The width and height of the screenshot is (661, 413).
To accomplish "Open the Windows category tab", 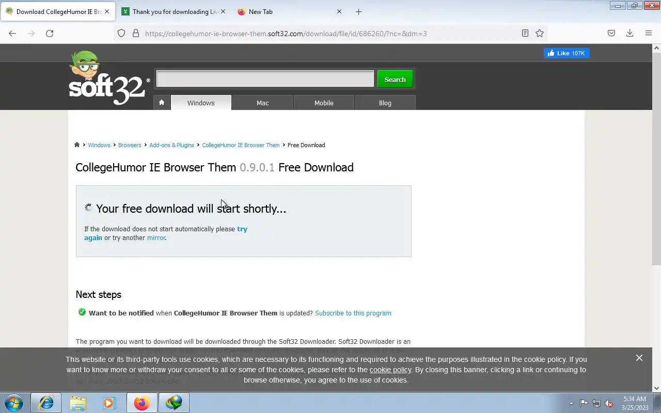I will 201,103.
